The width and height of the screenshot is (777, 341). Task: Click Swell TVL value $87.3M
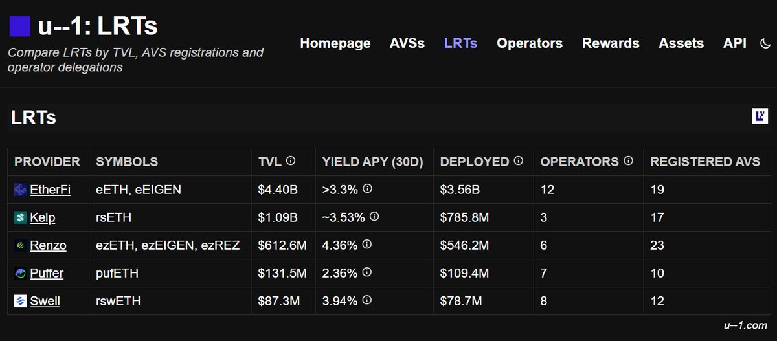pyautogui.click(x=280, y=301)
